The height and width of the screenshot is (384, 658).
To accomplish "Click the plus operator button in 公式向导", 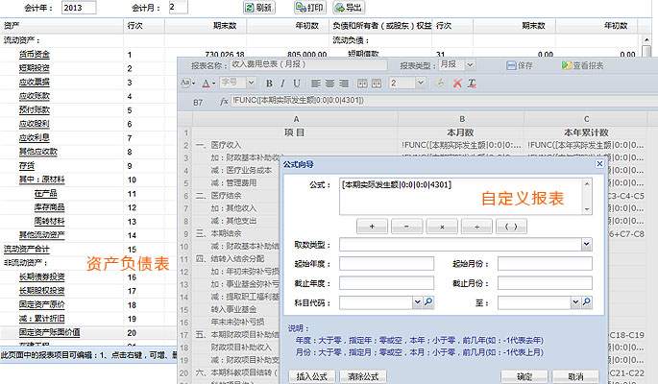I will 371,227.
